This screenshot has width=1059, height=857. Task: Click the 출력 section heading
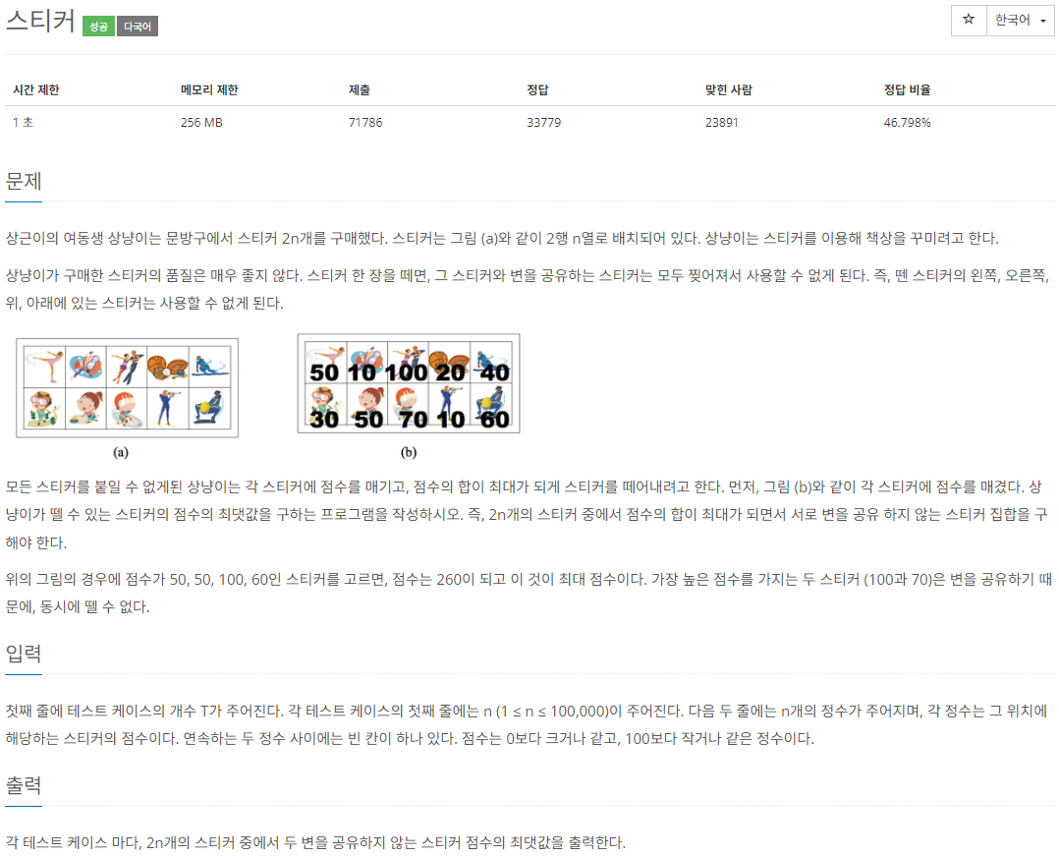[24, 785]
